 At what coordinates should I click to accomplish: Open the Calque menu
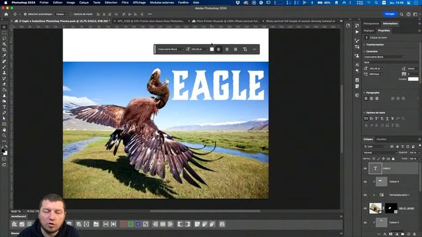pyautogui.click(x=84, y=3)
